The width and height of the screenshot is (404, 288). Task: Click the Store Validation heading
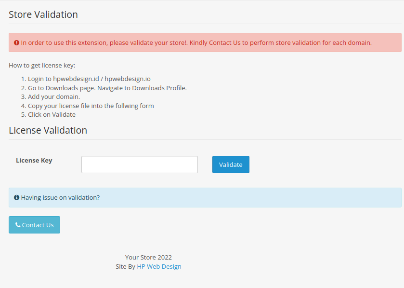(x=43, y=14)
